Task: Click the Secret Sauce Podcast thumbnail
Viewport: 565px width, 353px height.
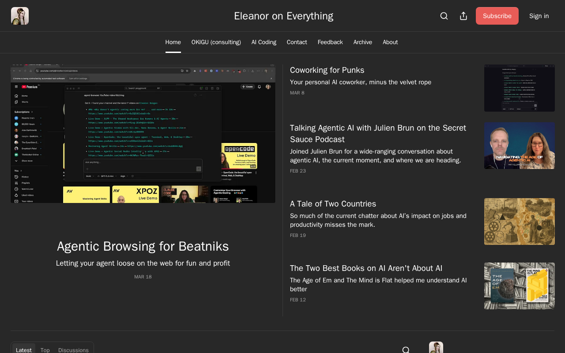Action: click(x=520, y=146)
